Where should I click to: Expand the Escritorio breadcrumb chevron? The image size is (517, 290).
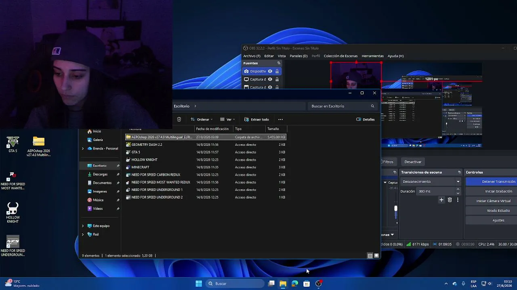click(195, 106)
